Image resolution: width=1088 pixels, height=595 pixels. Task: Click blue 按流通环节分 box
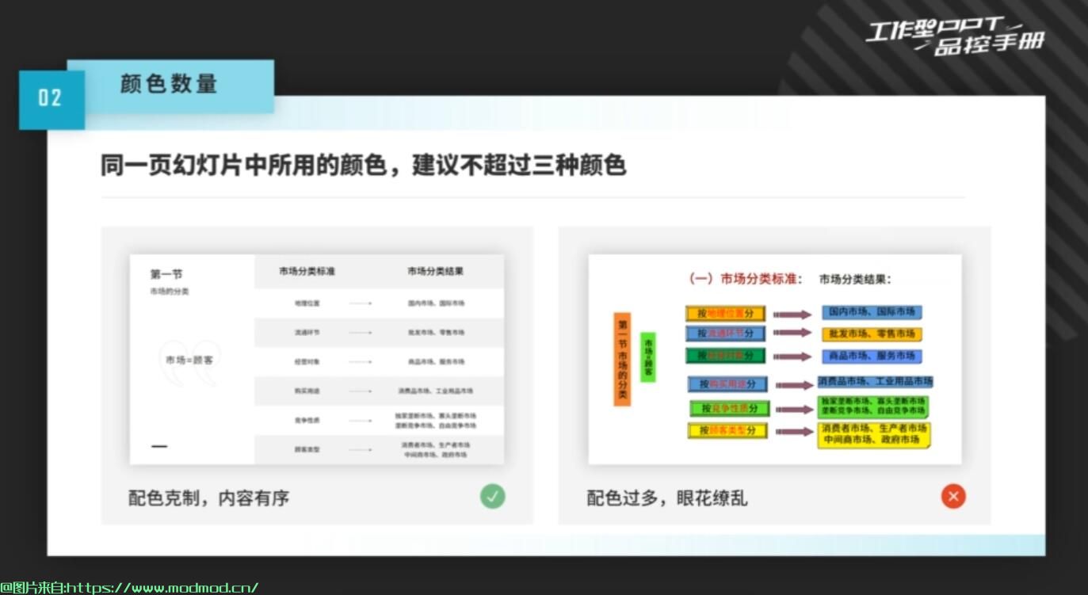pos(726,334)
